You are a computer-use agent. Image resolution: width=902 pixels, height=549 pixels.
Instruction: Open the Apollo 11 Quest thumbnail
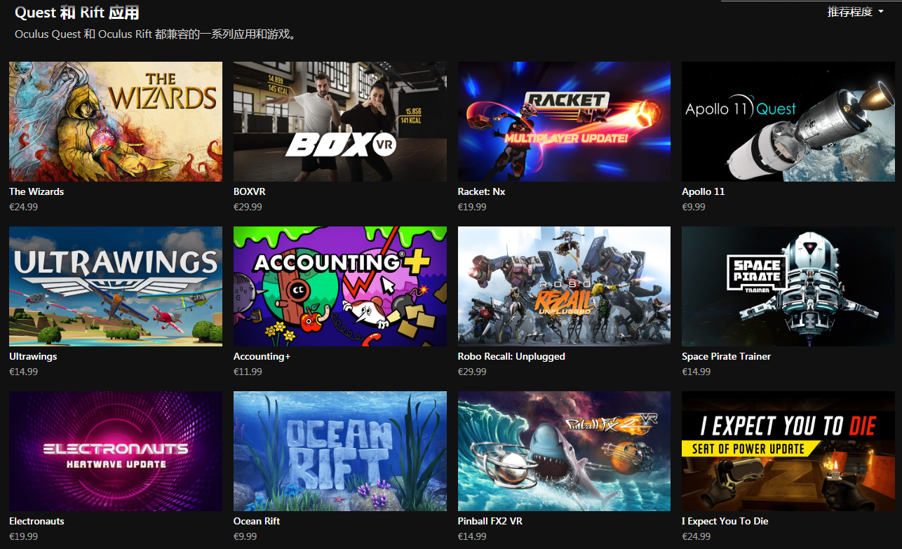[788, 121]
